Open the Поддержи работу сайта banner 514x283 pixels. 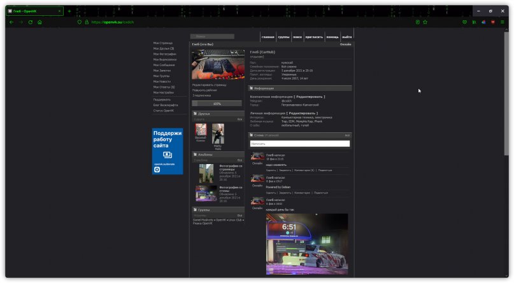[168, 151]
